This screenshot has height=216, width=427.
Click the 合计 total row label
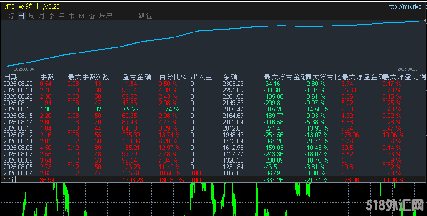11,180
